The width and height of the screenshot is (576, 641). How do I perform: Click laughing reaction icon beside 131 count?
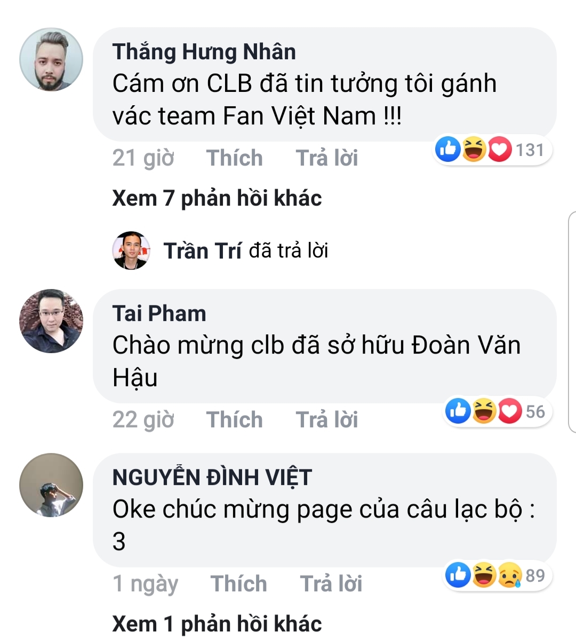474,149
